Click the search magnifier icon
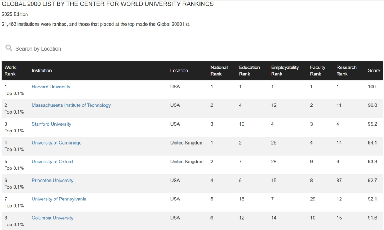The width and height of the screenshot is (384, 230). point(9,48)
